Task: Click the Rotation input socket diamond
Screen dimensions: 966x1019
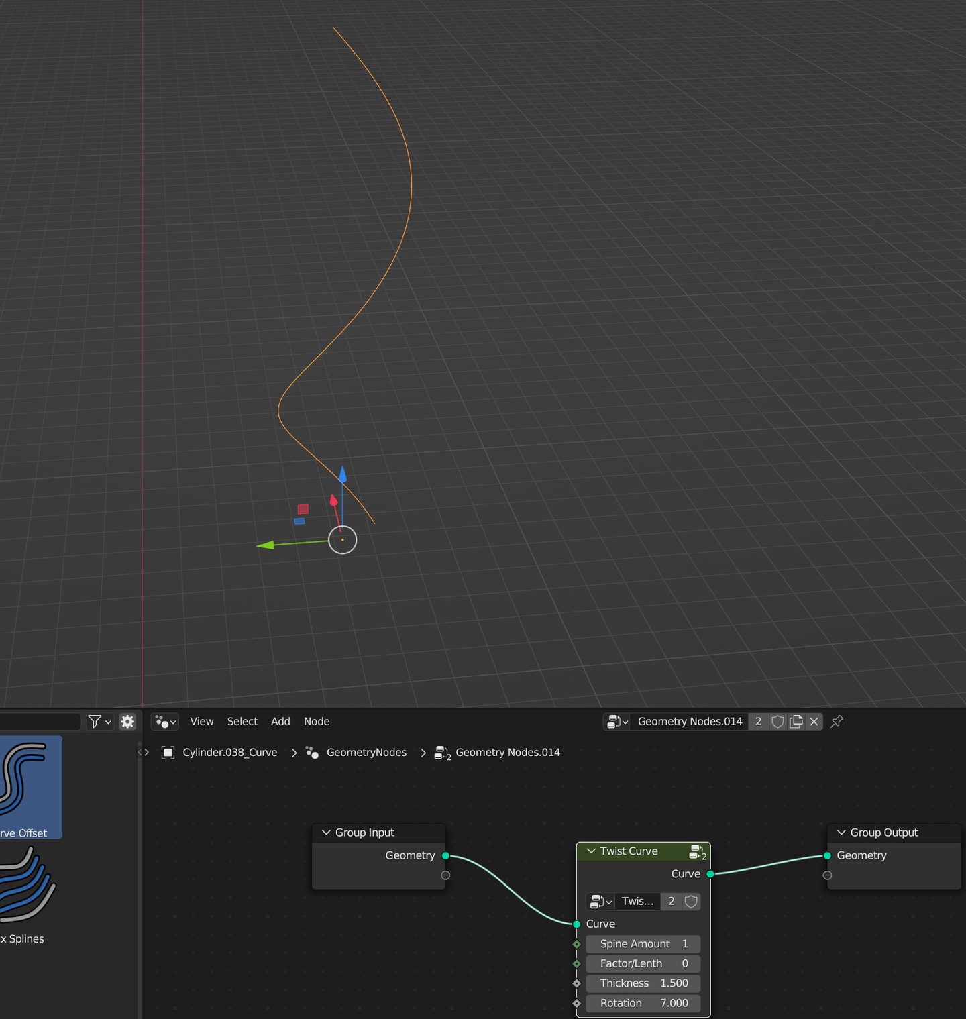Action: tap(577, 1004)
